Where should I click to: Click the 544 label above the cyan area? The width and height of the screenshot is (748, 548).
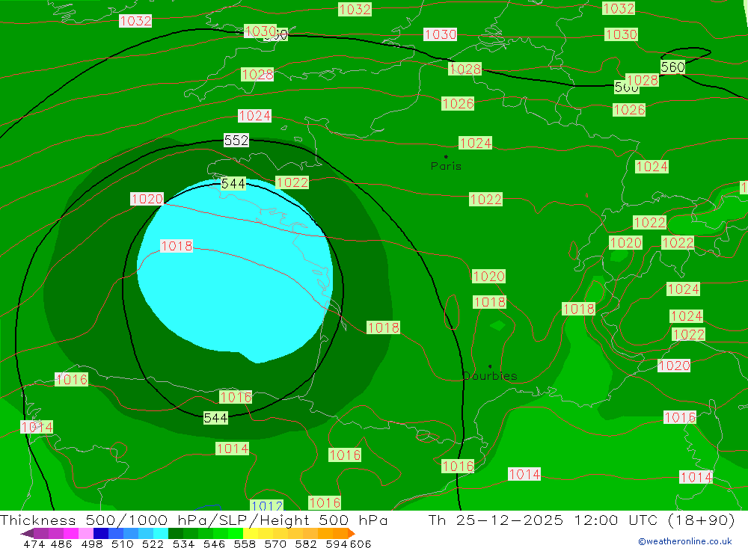click(233, 183)
